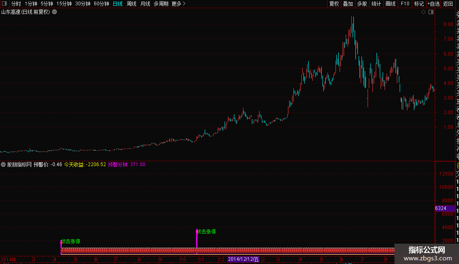This screenshot has height=264, width=459.
Task: Select the 日线 daily chart tab
Action: click(x=118, y=4)
